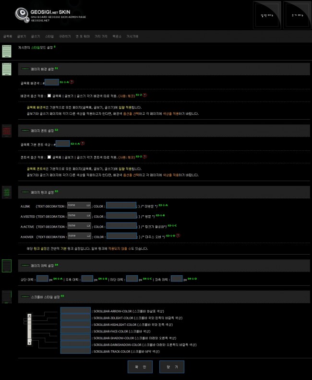Open the 글목록 menu item
The width and height of the screenshot is (312, 380).
(8, 37)
